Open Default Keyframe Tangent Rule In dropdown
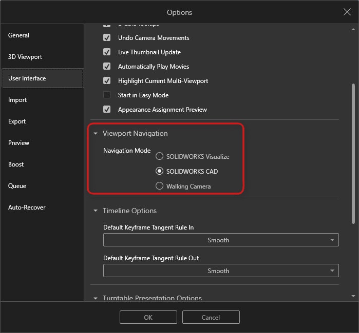Screen dimensions: 359x333 click(221, 240)
